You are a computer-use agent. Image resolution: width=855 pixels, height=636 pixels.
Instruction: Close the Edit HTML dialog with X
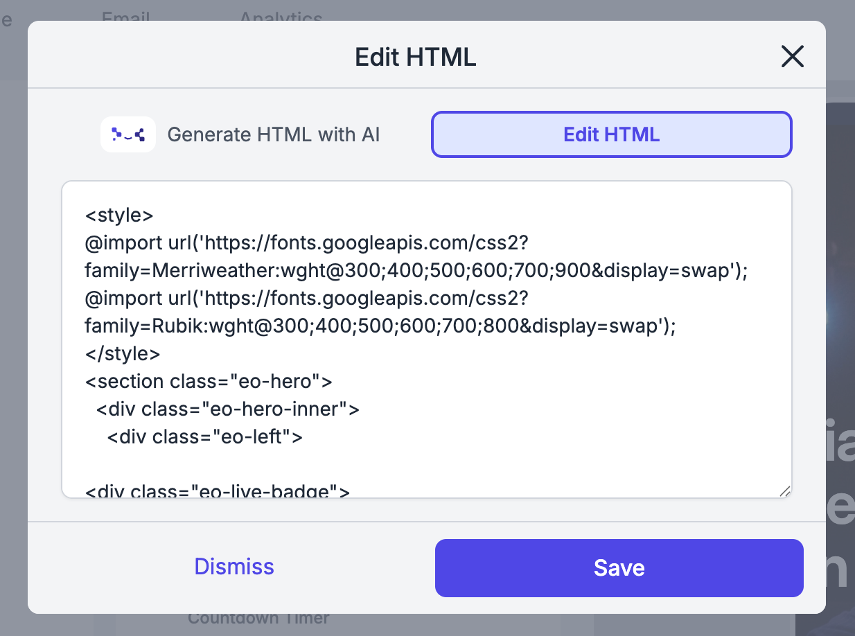(792, 56)
